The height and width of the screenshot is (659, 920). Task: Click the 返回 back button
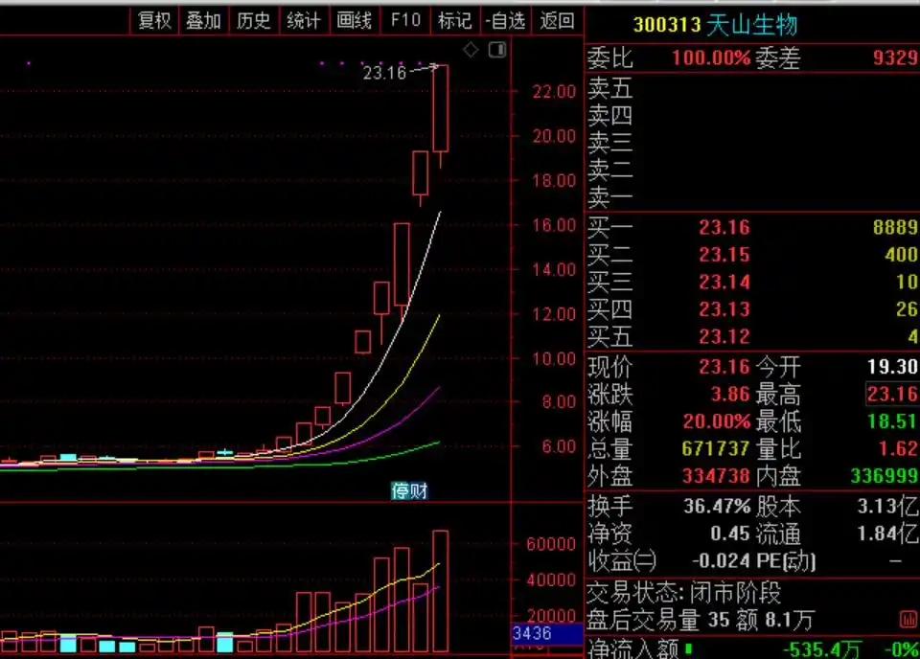click(x=557, y=21)
